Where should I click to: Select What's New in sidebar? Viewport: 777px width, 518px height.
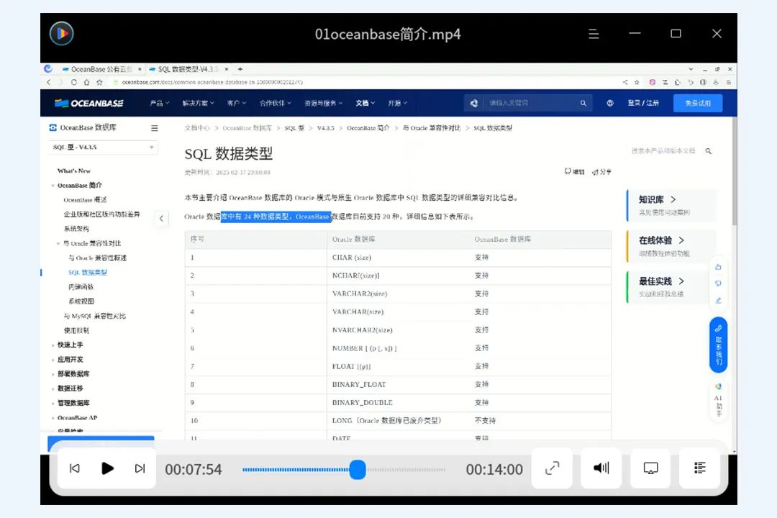[x=74, y=171]
